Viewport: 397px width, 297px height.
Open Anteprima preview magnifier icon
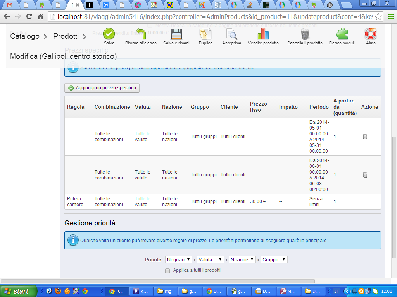point(232,34)
